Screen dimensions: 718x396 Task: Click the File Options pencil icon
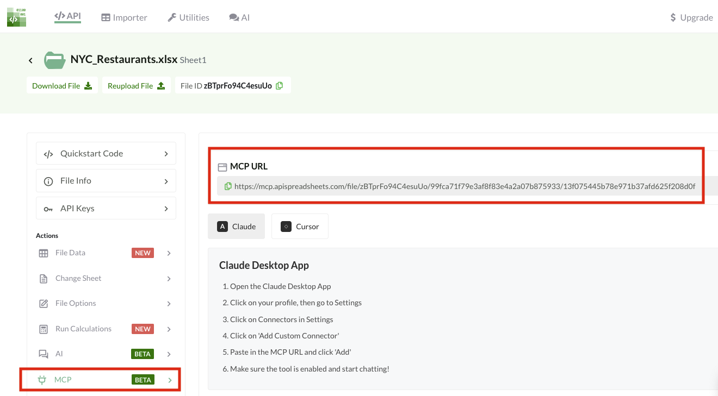[43, 303]
